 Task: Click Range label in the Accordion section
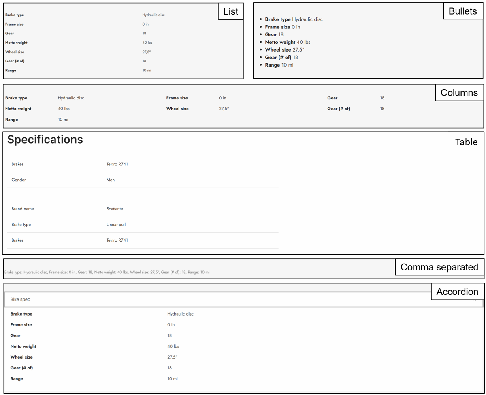(17, 379)
